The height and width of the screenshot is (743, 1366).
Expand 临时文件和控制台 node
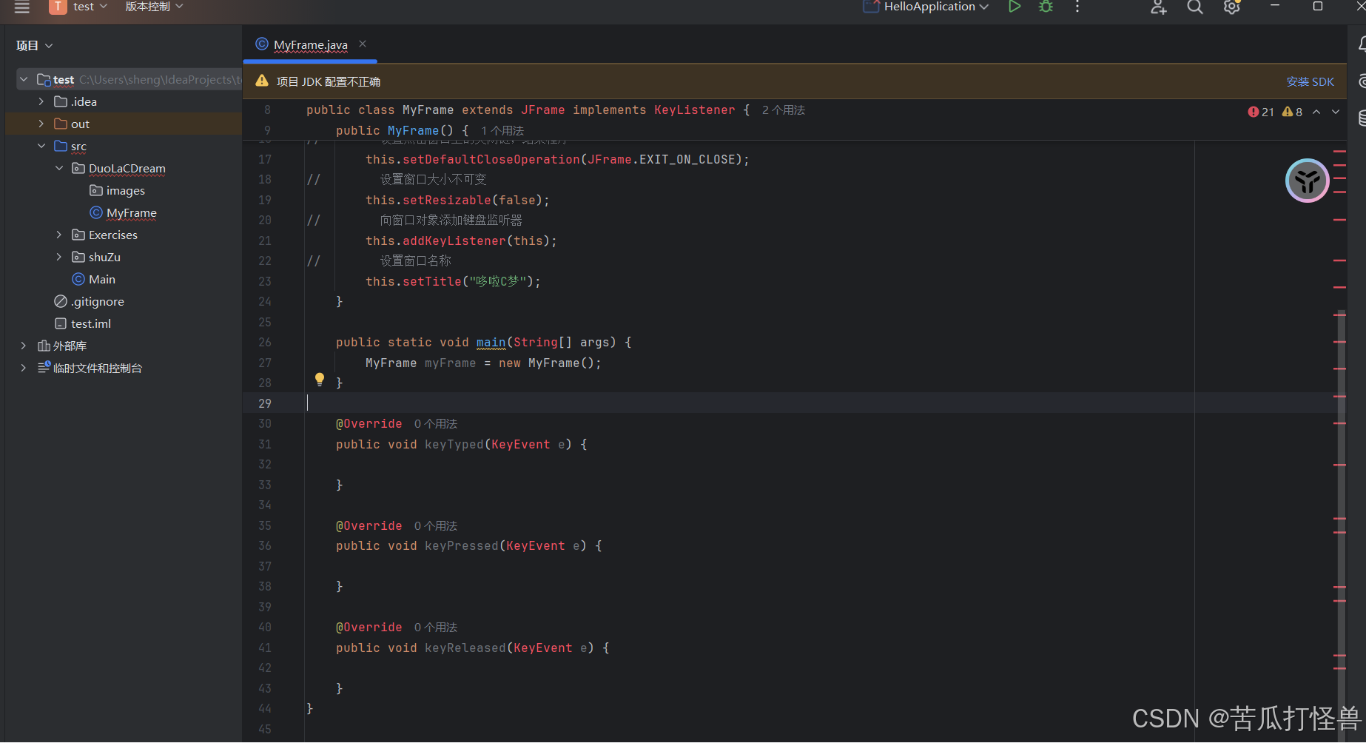click(24, 368)
